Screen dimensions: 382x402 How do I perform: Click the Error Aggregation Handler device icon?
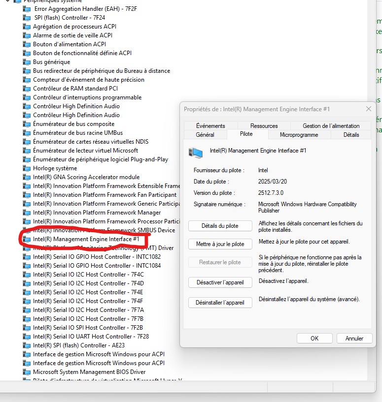[27, 9]
